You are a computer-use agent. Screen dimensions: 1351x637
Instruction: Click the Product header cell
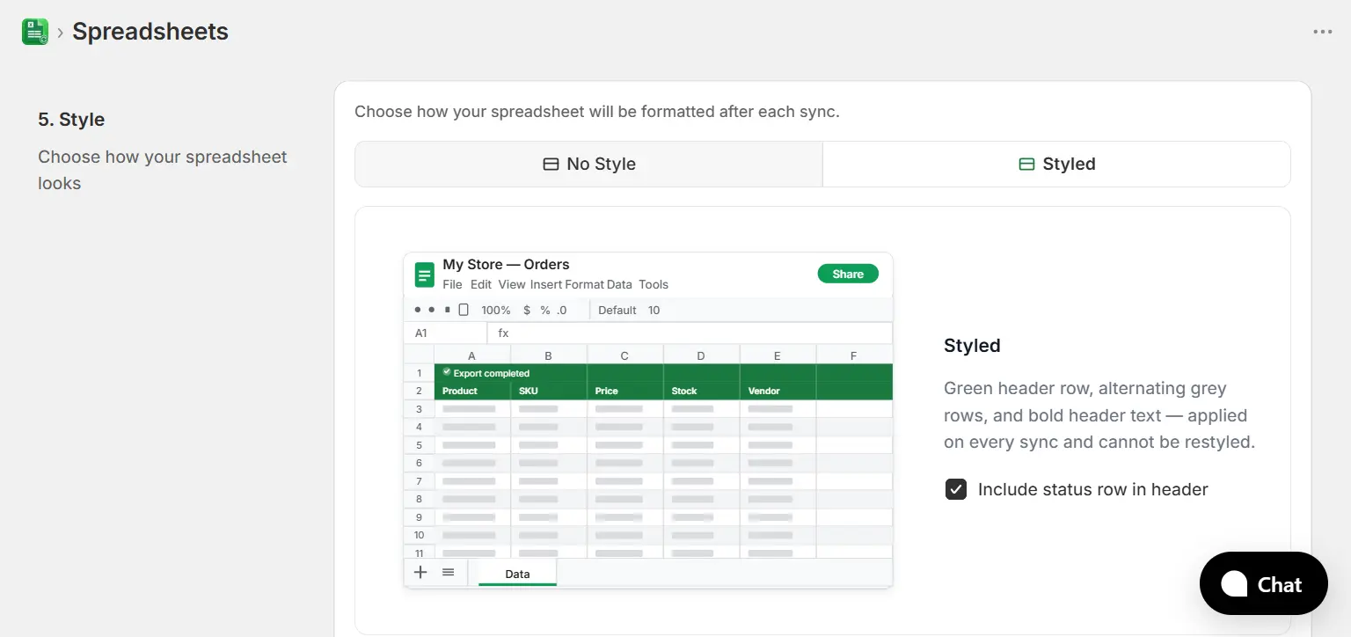click(x=472, y=391)
